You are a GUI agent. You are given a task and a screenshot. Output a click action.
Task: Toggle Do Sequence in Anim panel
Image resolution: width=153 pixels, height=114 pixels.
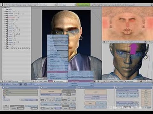pos(96,97)
